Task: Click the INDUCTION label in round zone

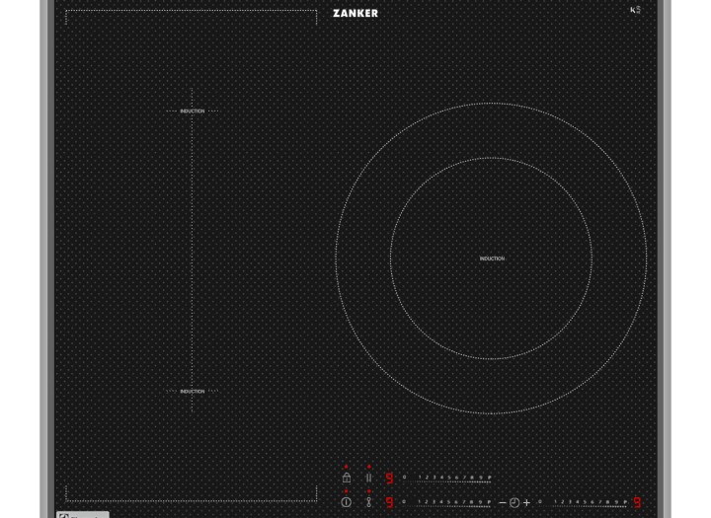Action: click(492, 259)
